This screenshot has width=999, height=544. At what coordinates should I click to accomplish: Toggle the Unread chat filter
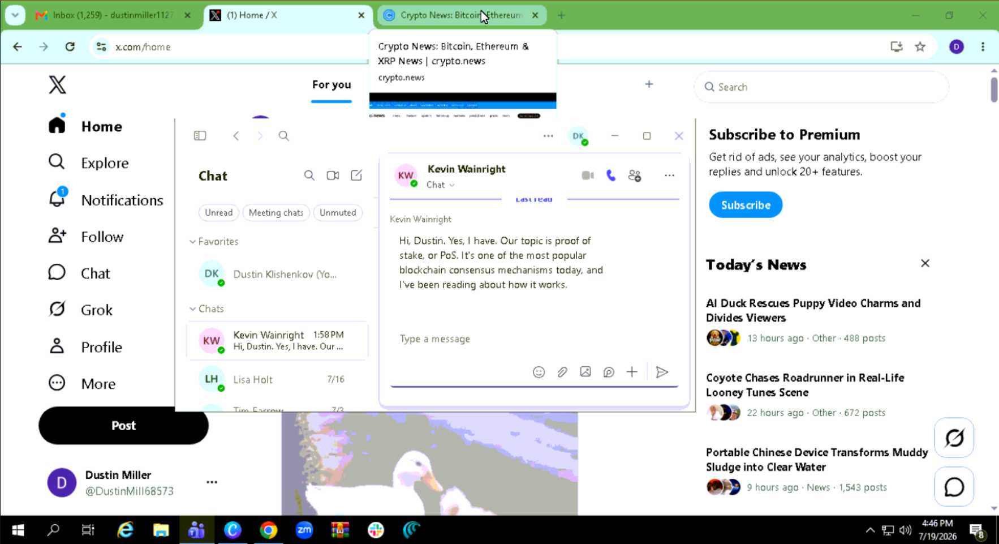coord(219,213)
